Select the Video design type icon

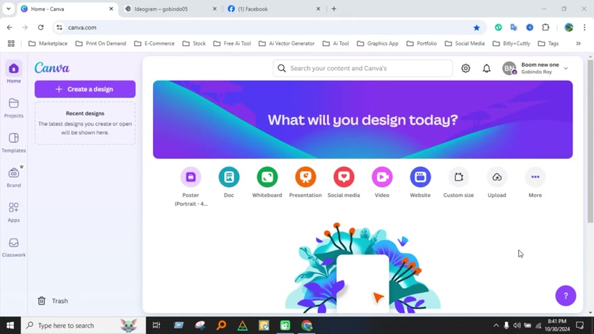click(x=382, y=177)
